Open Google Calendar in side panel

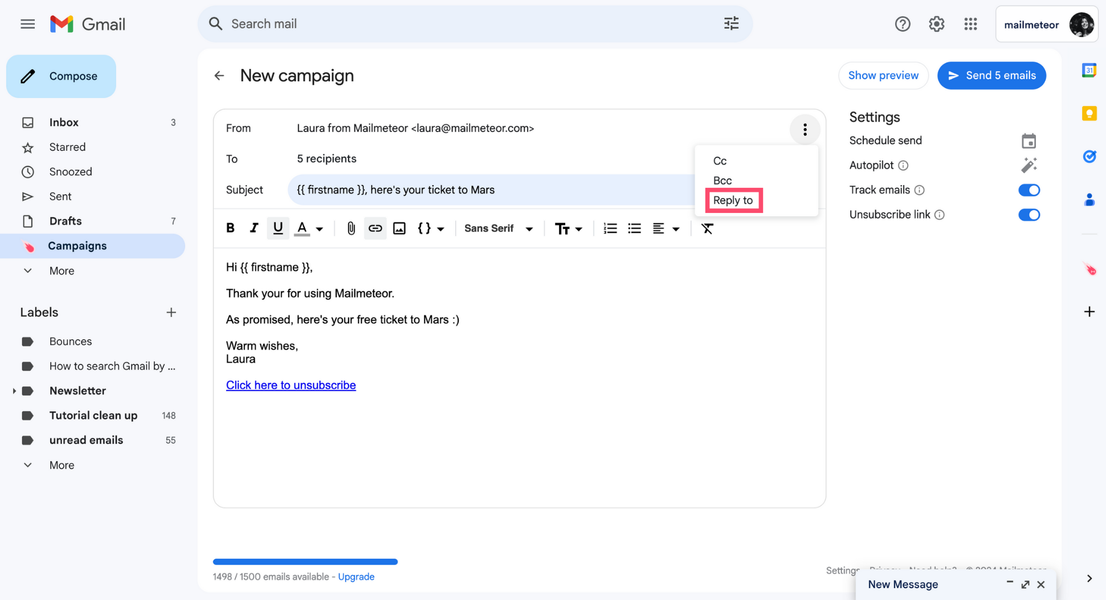[1089, 70]
